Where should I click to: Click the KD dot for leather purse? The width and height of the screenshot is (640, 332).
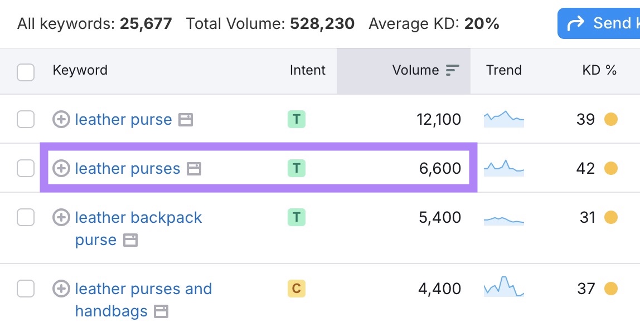pyautogui.click(x=611, y=119)
